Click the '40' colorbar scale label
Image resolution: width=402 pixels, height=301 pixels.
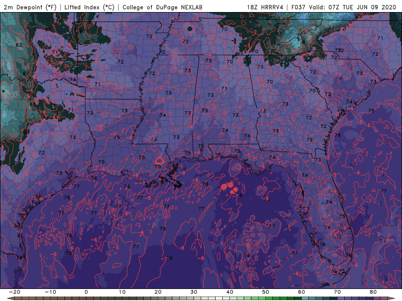[x=230, y=292]
